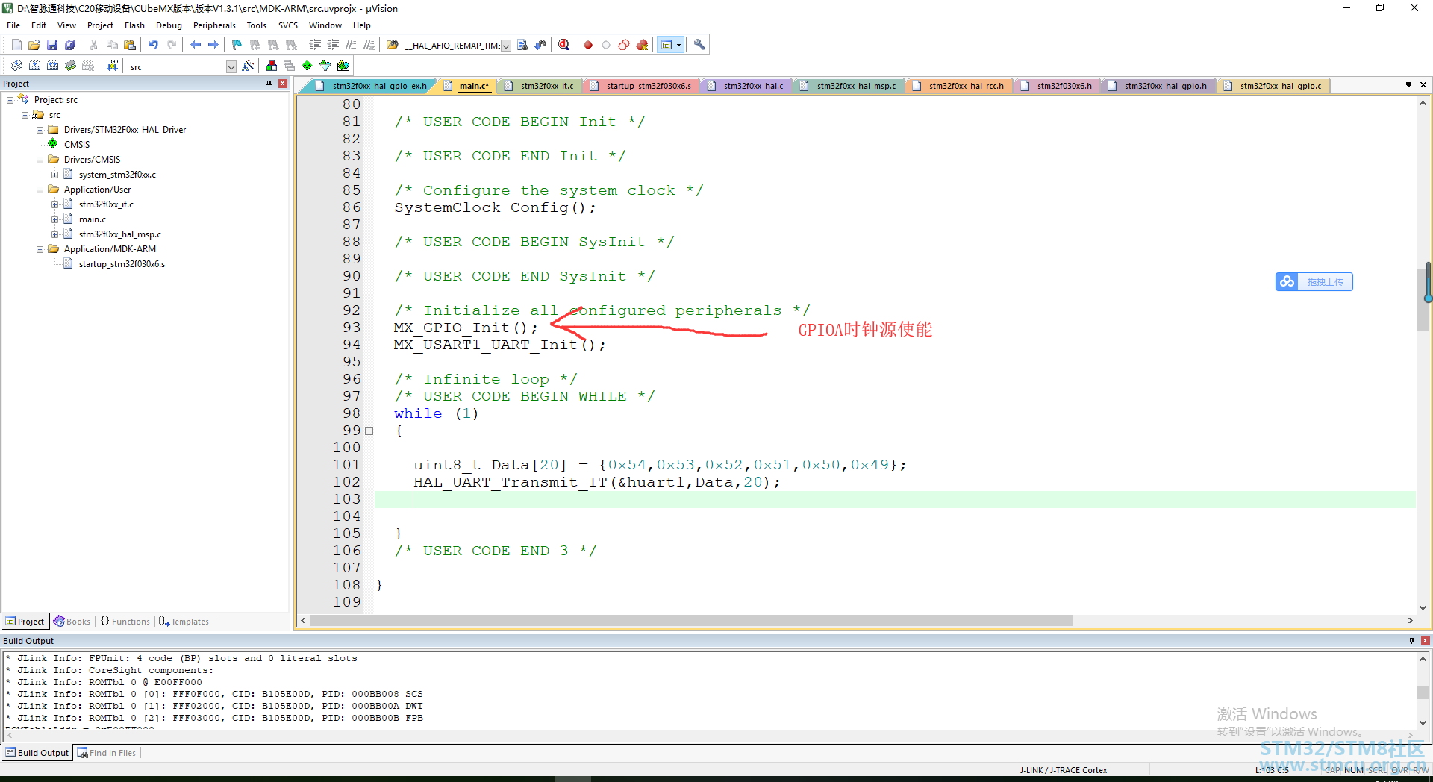
Task: Expand the main.c tree node
Action: tap(54, 219)
